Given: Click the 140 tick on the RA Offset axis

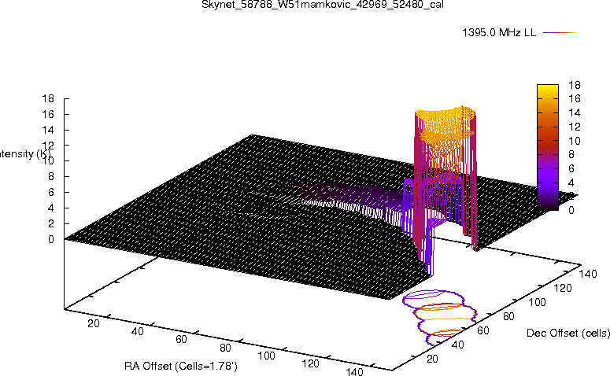Looking at the screenshot, I should tap(354, 371).
